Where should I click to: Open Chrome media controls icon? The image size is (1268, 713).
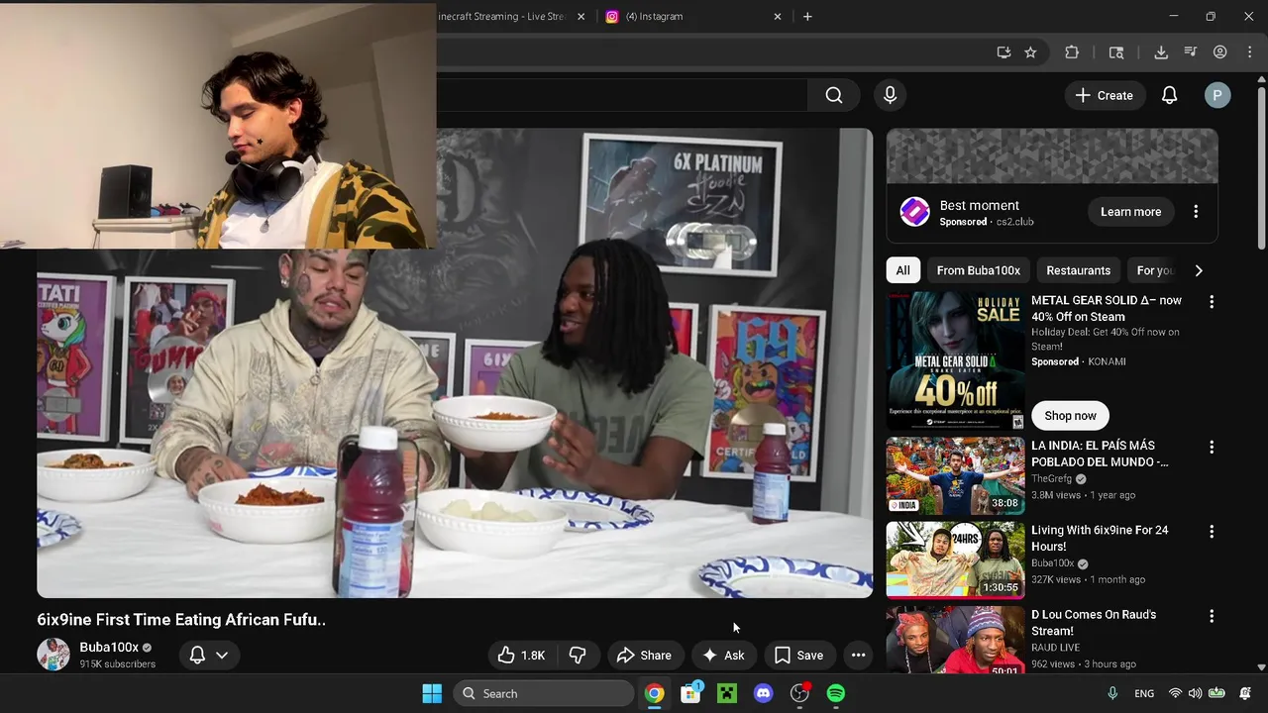(1191, 52)
